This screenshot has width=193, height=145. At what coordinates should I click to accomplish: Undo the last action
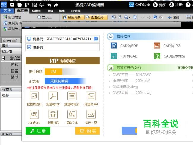point(49,5)
